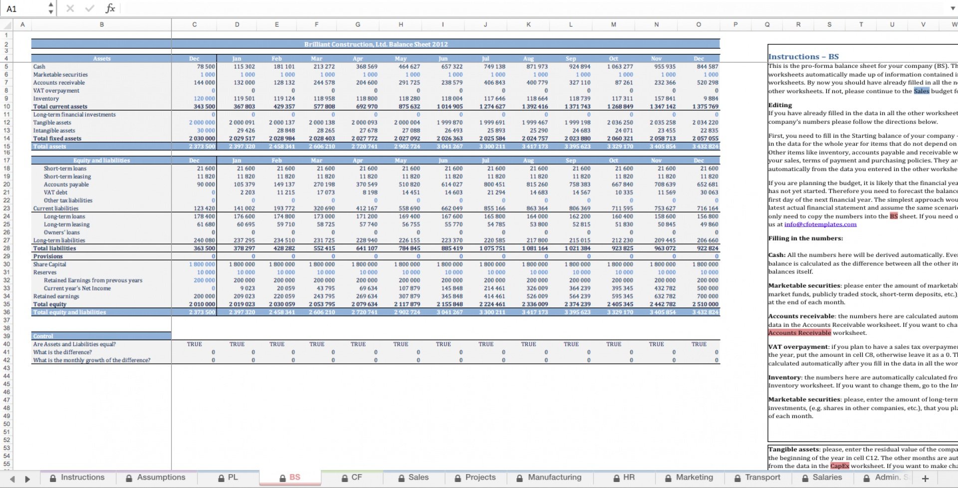Image resolution: width=958 pixels, height=488 pixels.
Task: Switch to the HR sheet tab
Action: click(x=624, y=478)
